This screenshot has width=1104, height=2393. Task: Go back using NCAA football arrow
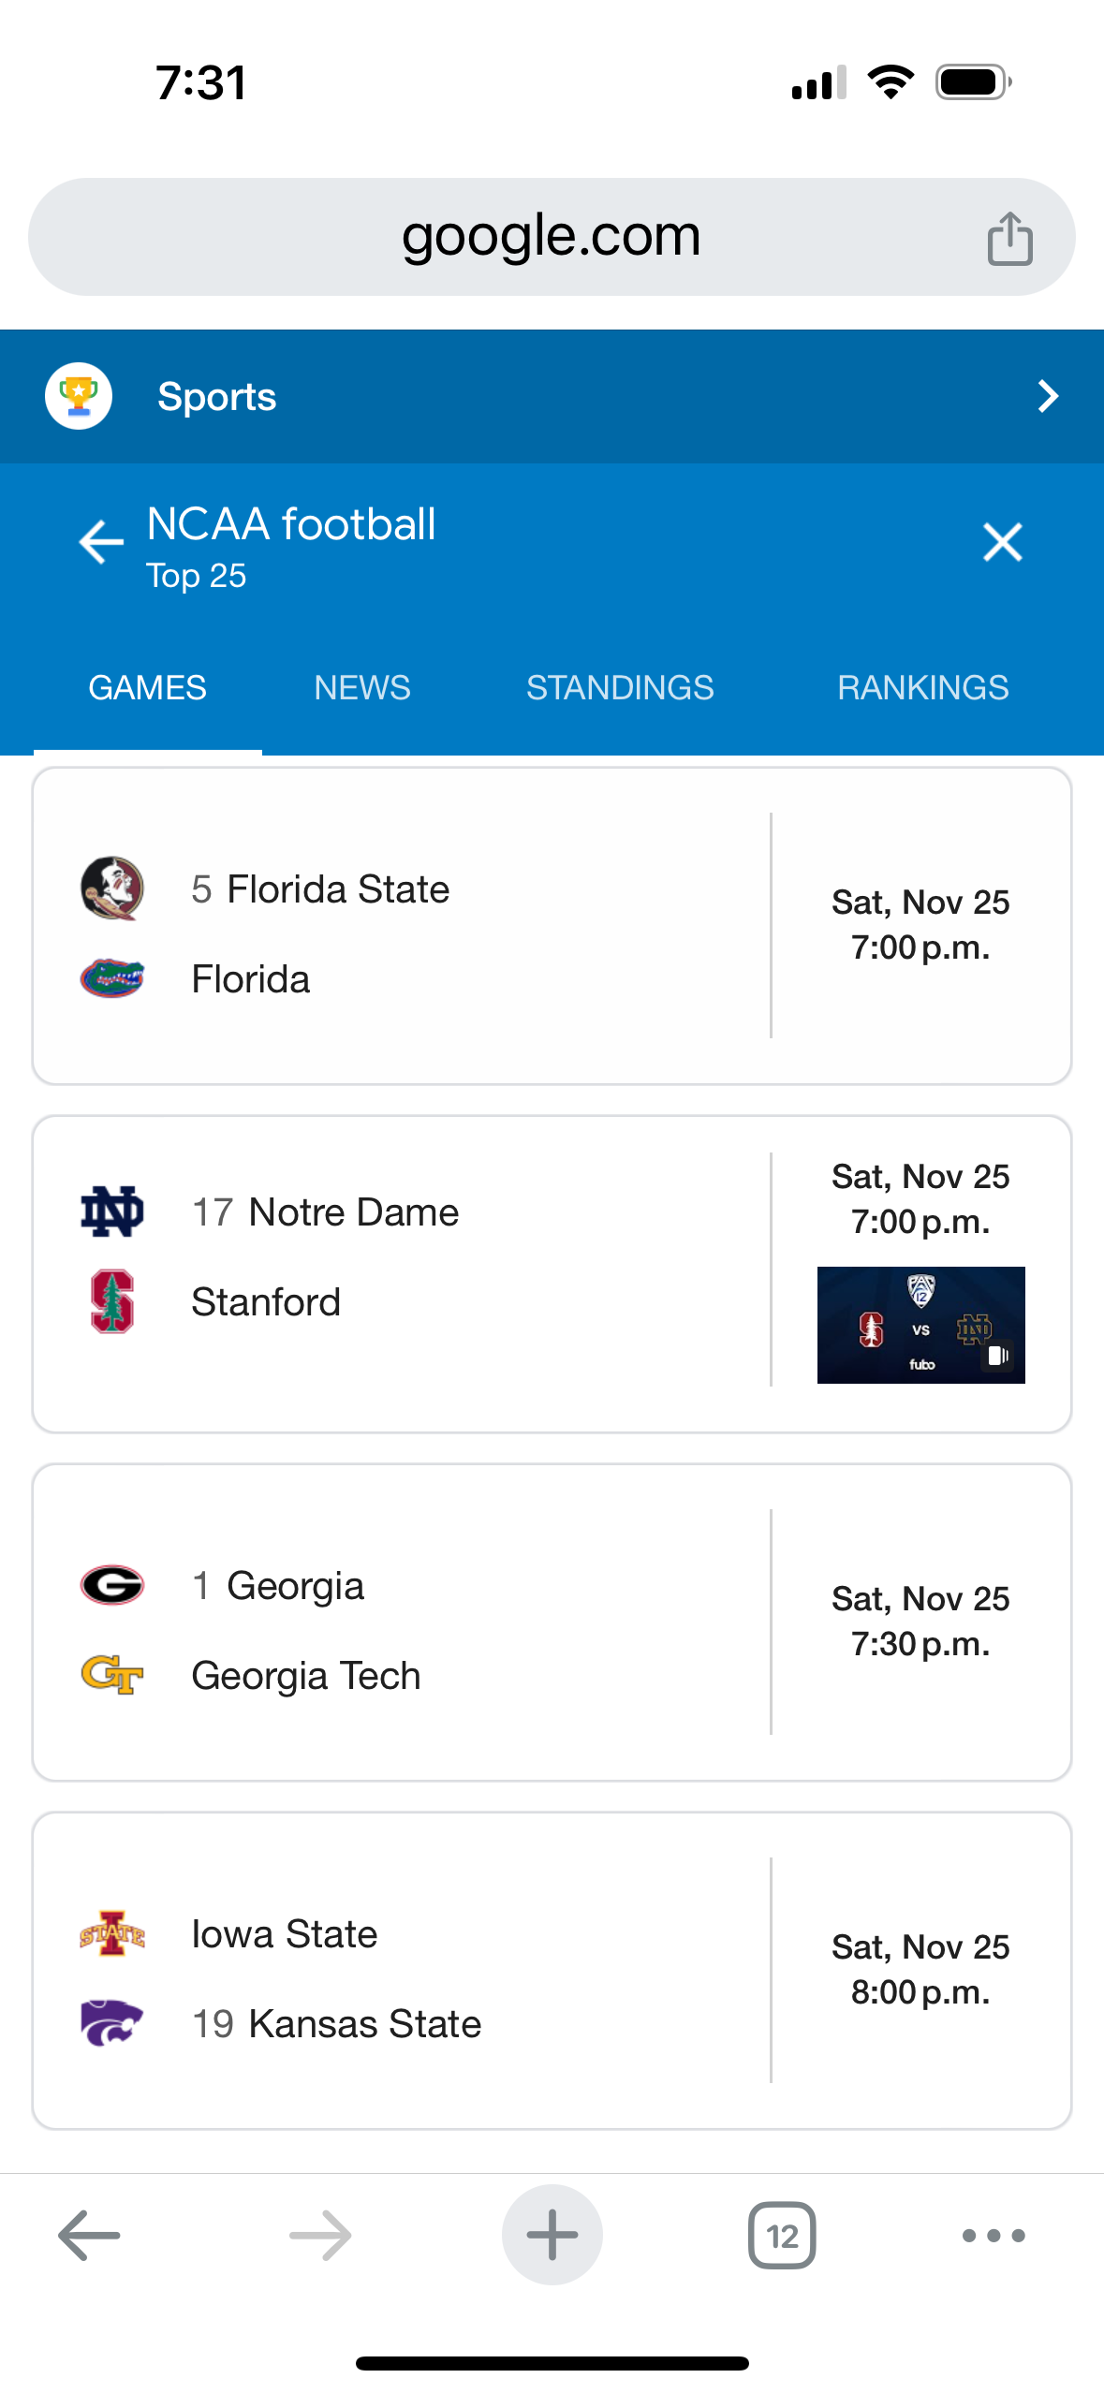(101, 542)
